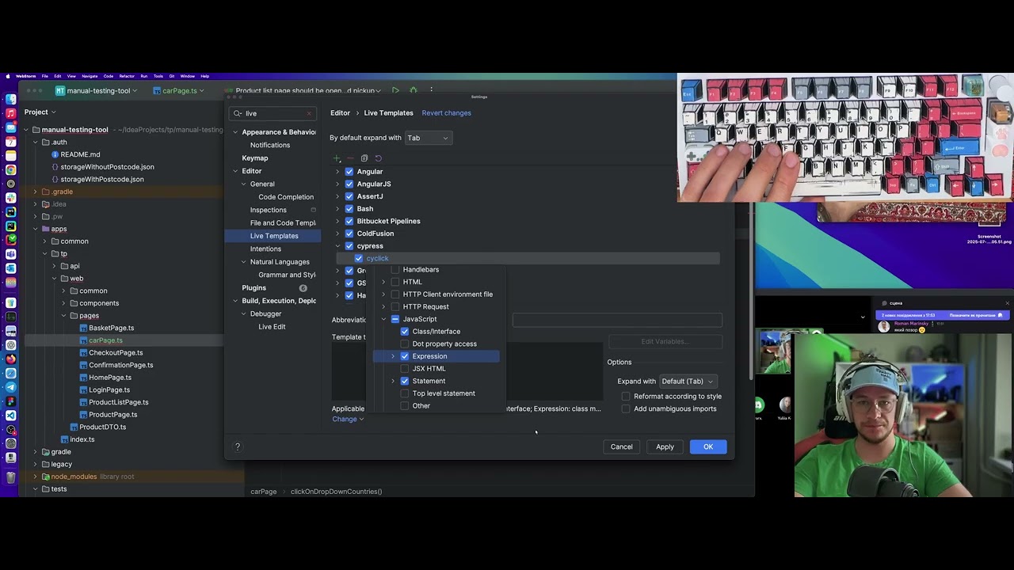Screen dimensions: 1014x570
Task: Cancel the Settings dialog
Action: 622,447
